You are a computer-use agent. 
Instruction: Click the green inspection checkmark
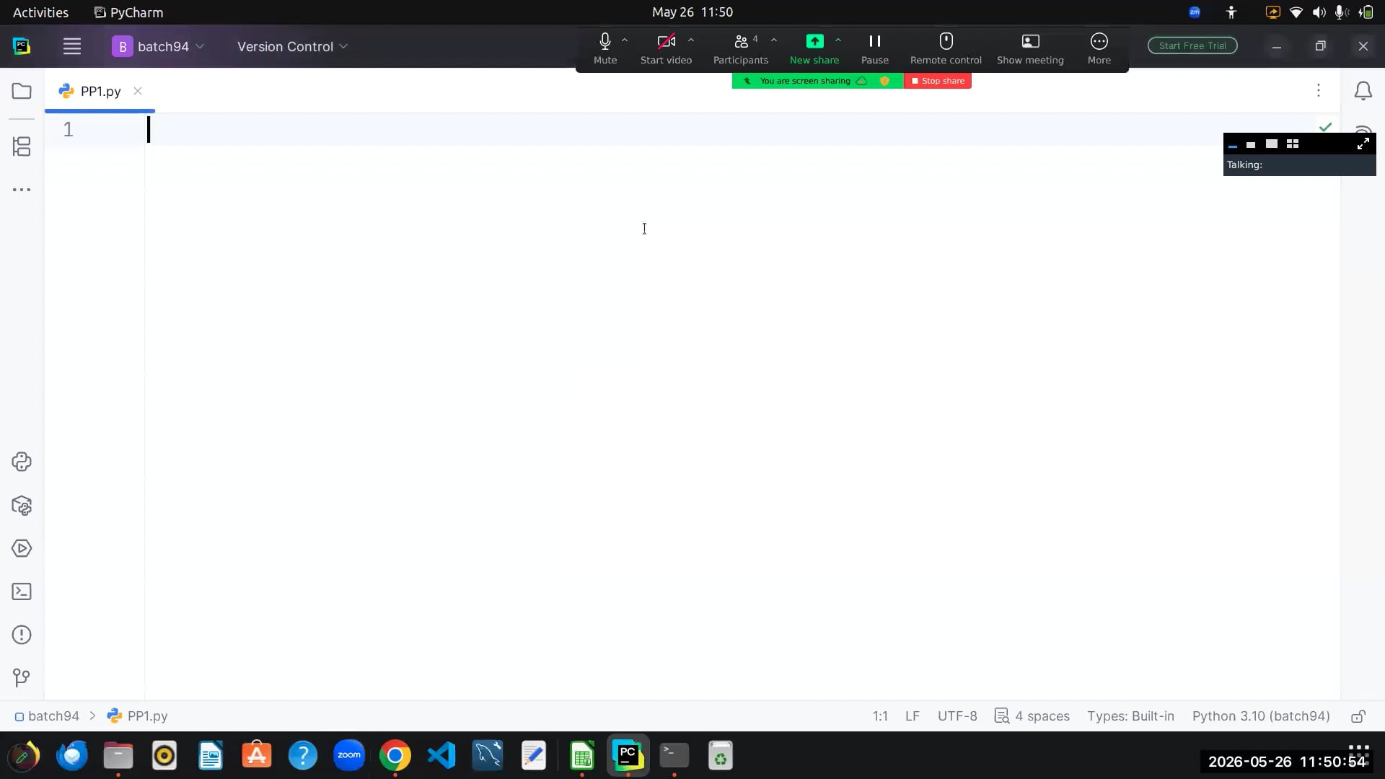pyautogui.click(x=1325, y=127)
